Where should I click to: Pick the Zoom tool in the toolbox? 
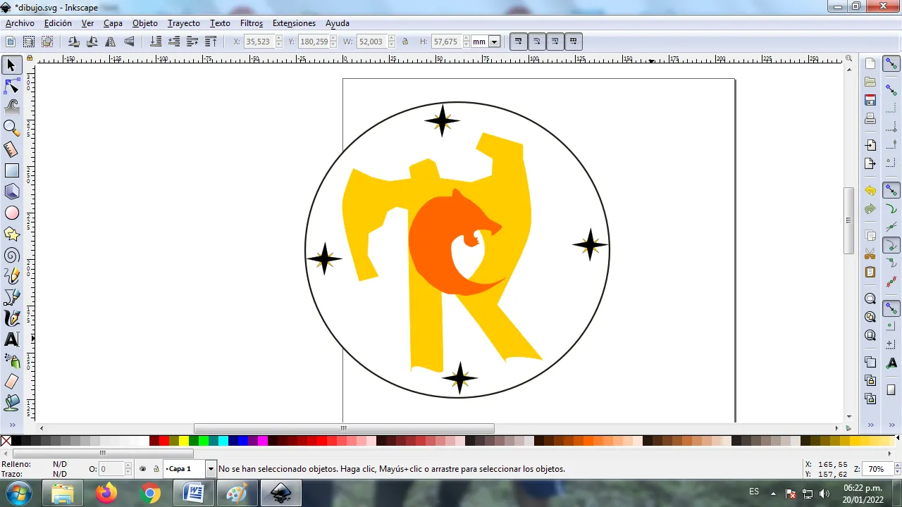pos(11,128)
